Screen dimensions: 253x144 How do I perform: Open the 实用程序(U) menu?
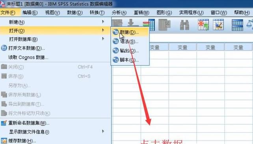pos(191,13)
